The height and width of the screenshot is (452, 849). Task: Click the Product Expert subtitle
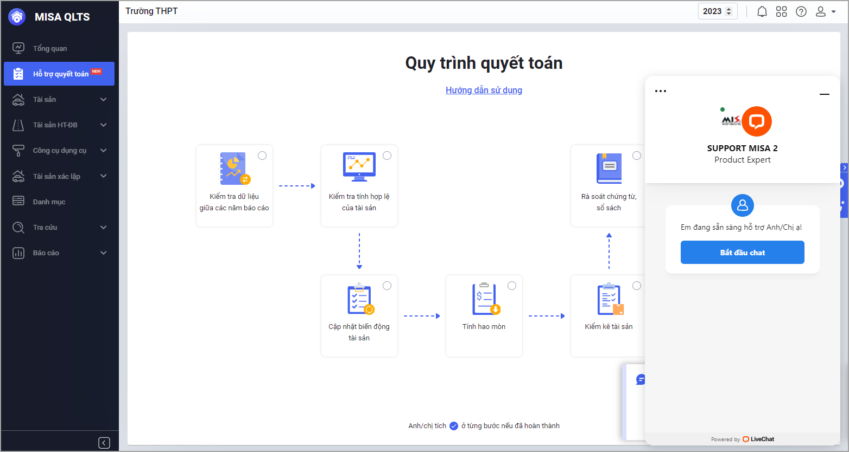(x=743, y=160)
